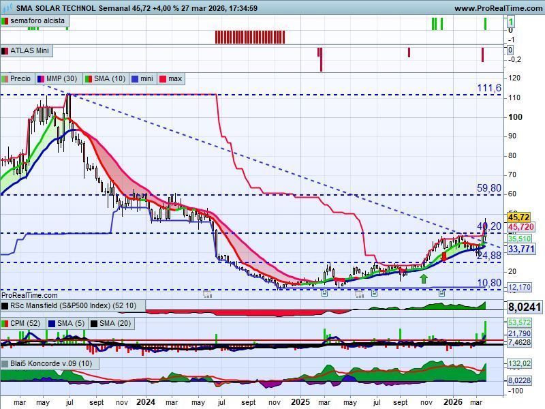
Task: Click the ProRealTime chart icon beside title
Action: (7, 7)
